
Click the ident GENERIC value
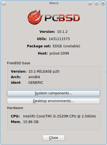point(36,83)
